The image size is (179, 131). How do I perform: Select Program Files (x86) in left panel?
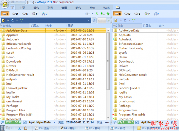(x=53, y=115)
